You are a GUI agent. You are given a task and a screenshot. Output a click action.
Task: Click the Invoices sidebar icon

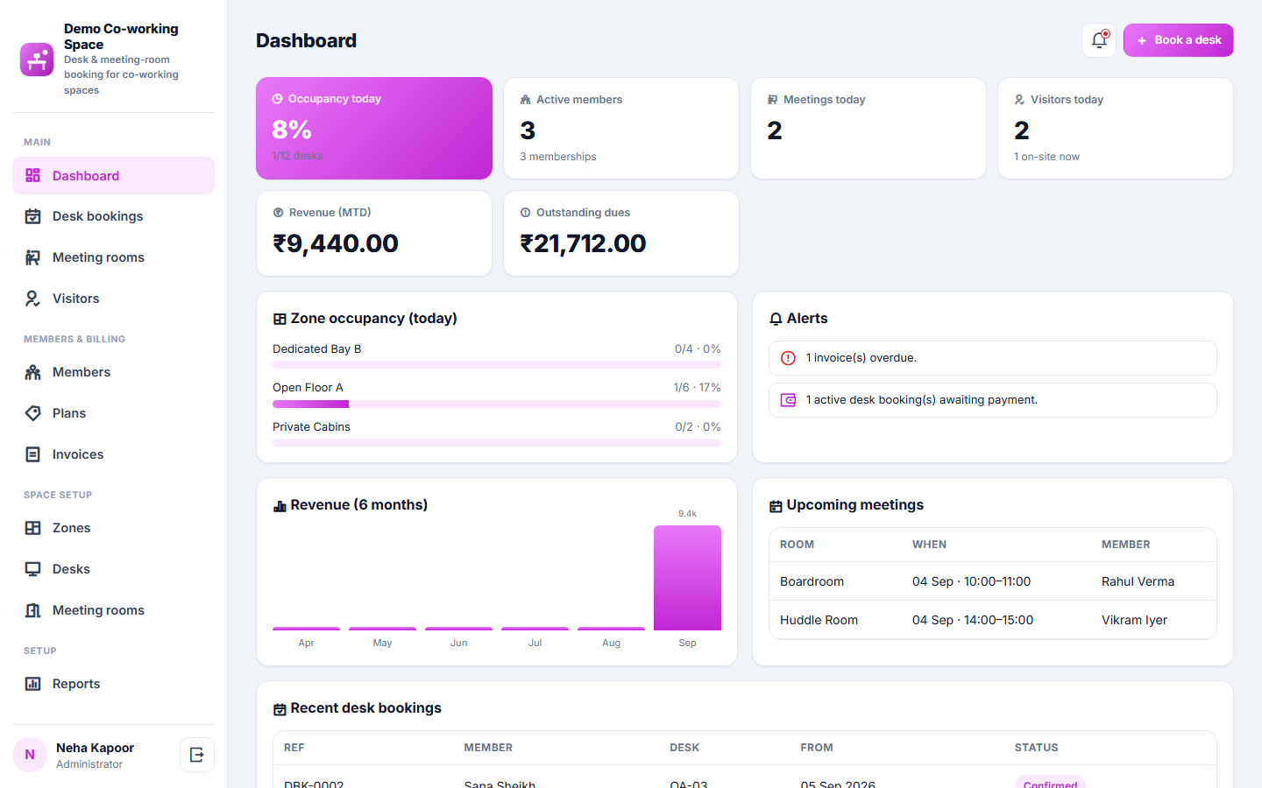33,454
